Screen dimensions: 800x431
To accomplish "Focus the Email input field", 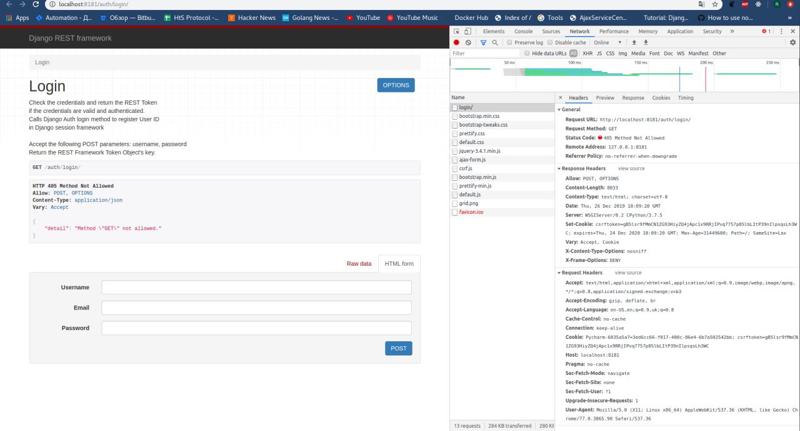I will click(x=256, y=308).
